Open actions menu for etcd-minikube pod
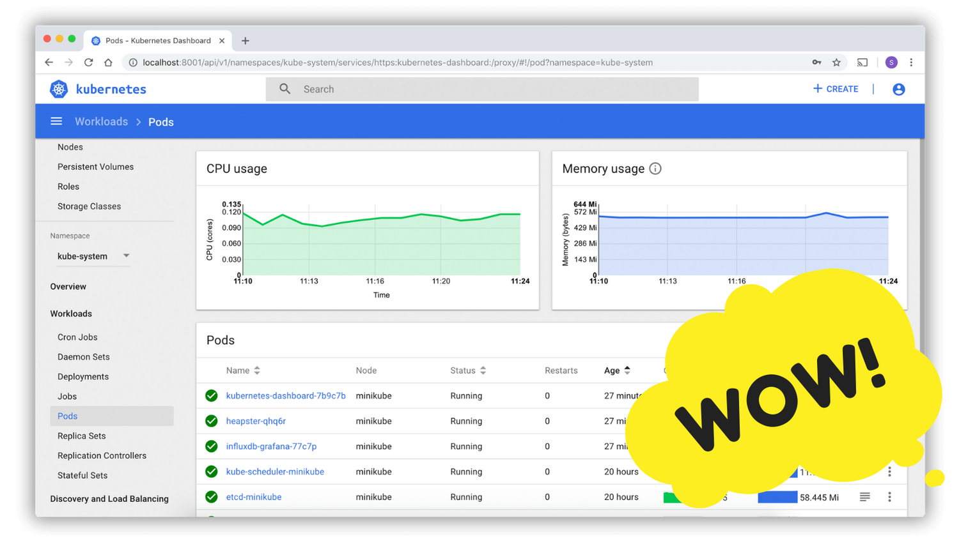Viewport: 959px width, 539px height. 889,497
